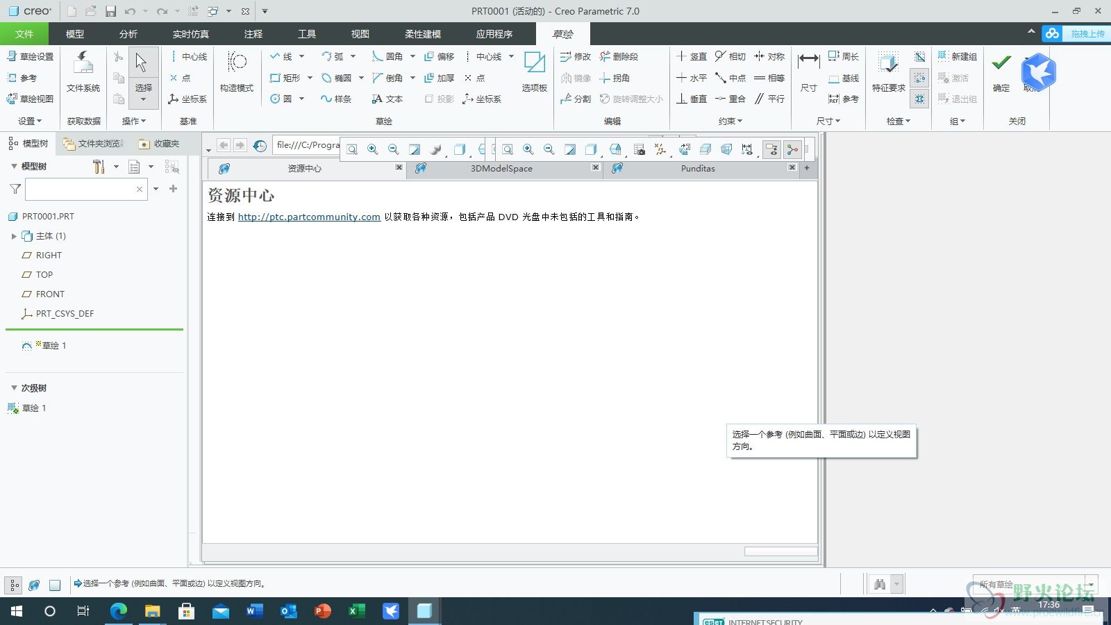Switch to the Analysis (分析) ribbon tab

128,33
